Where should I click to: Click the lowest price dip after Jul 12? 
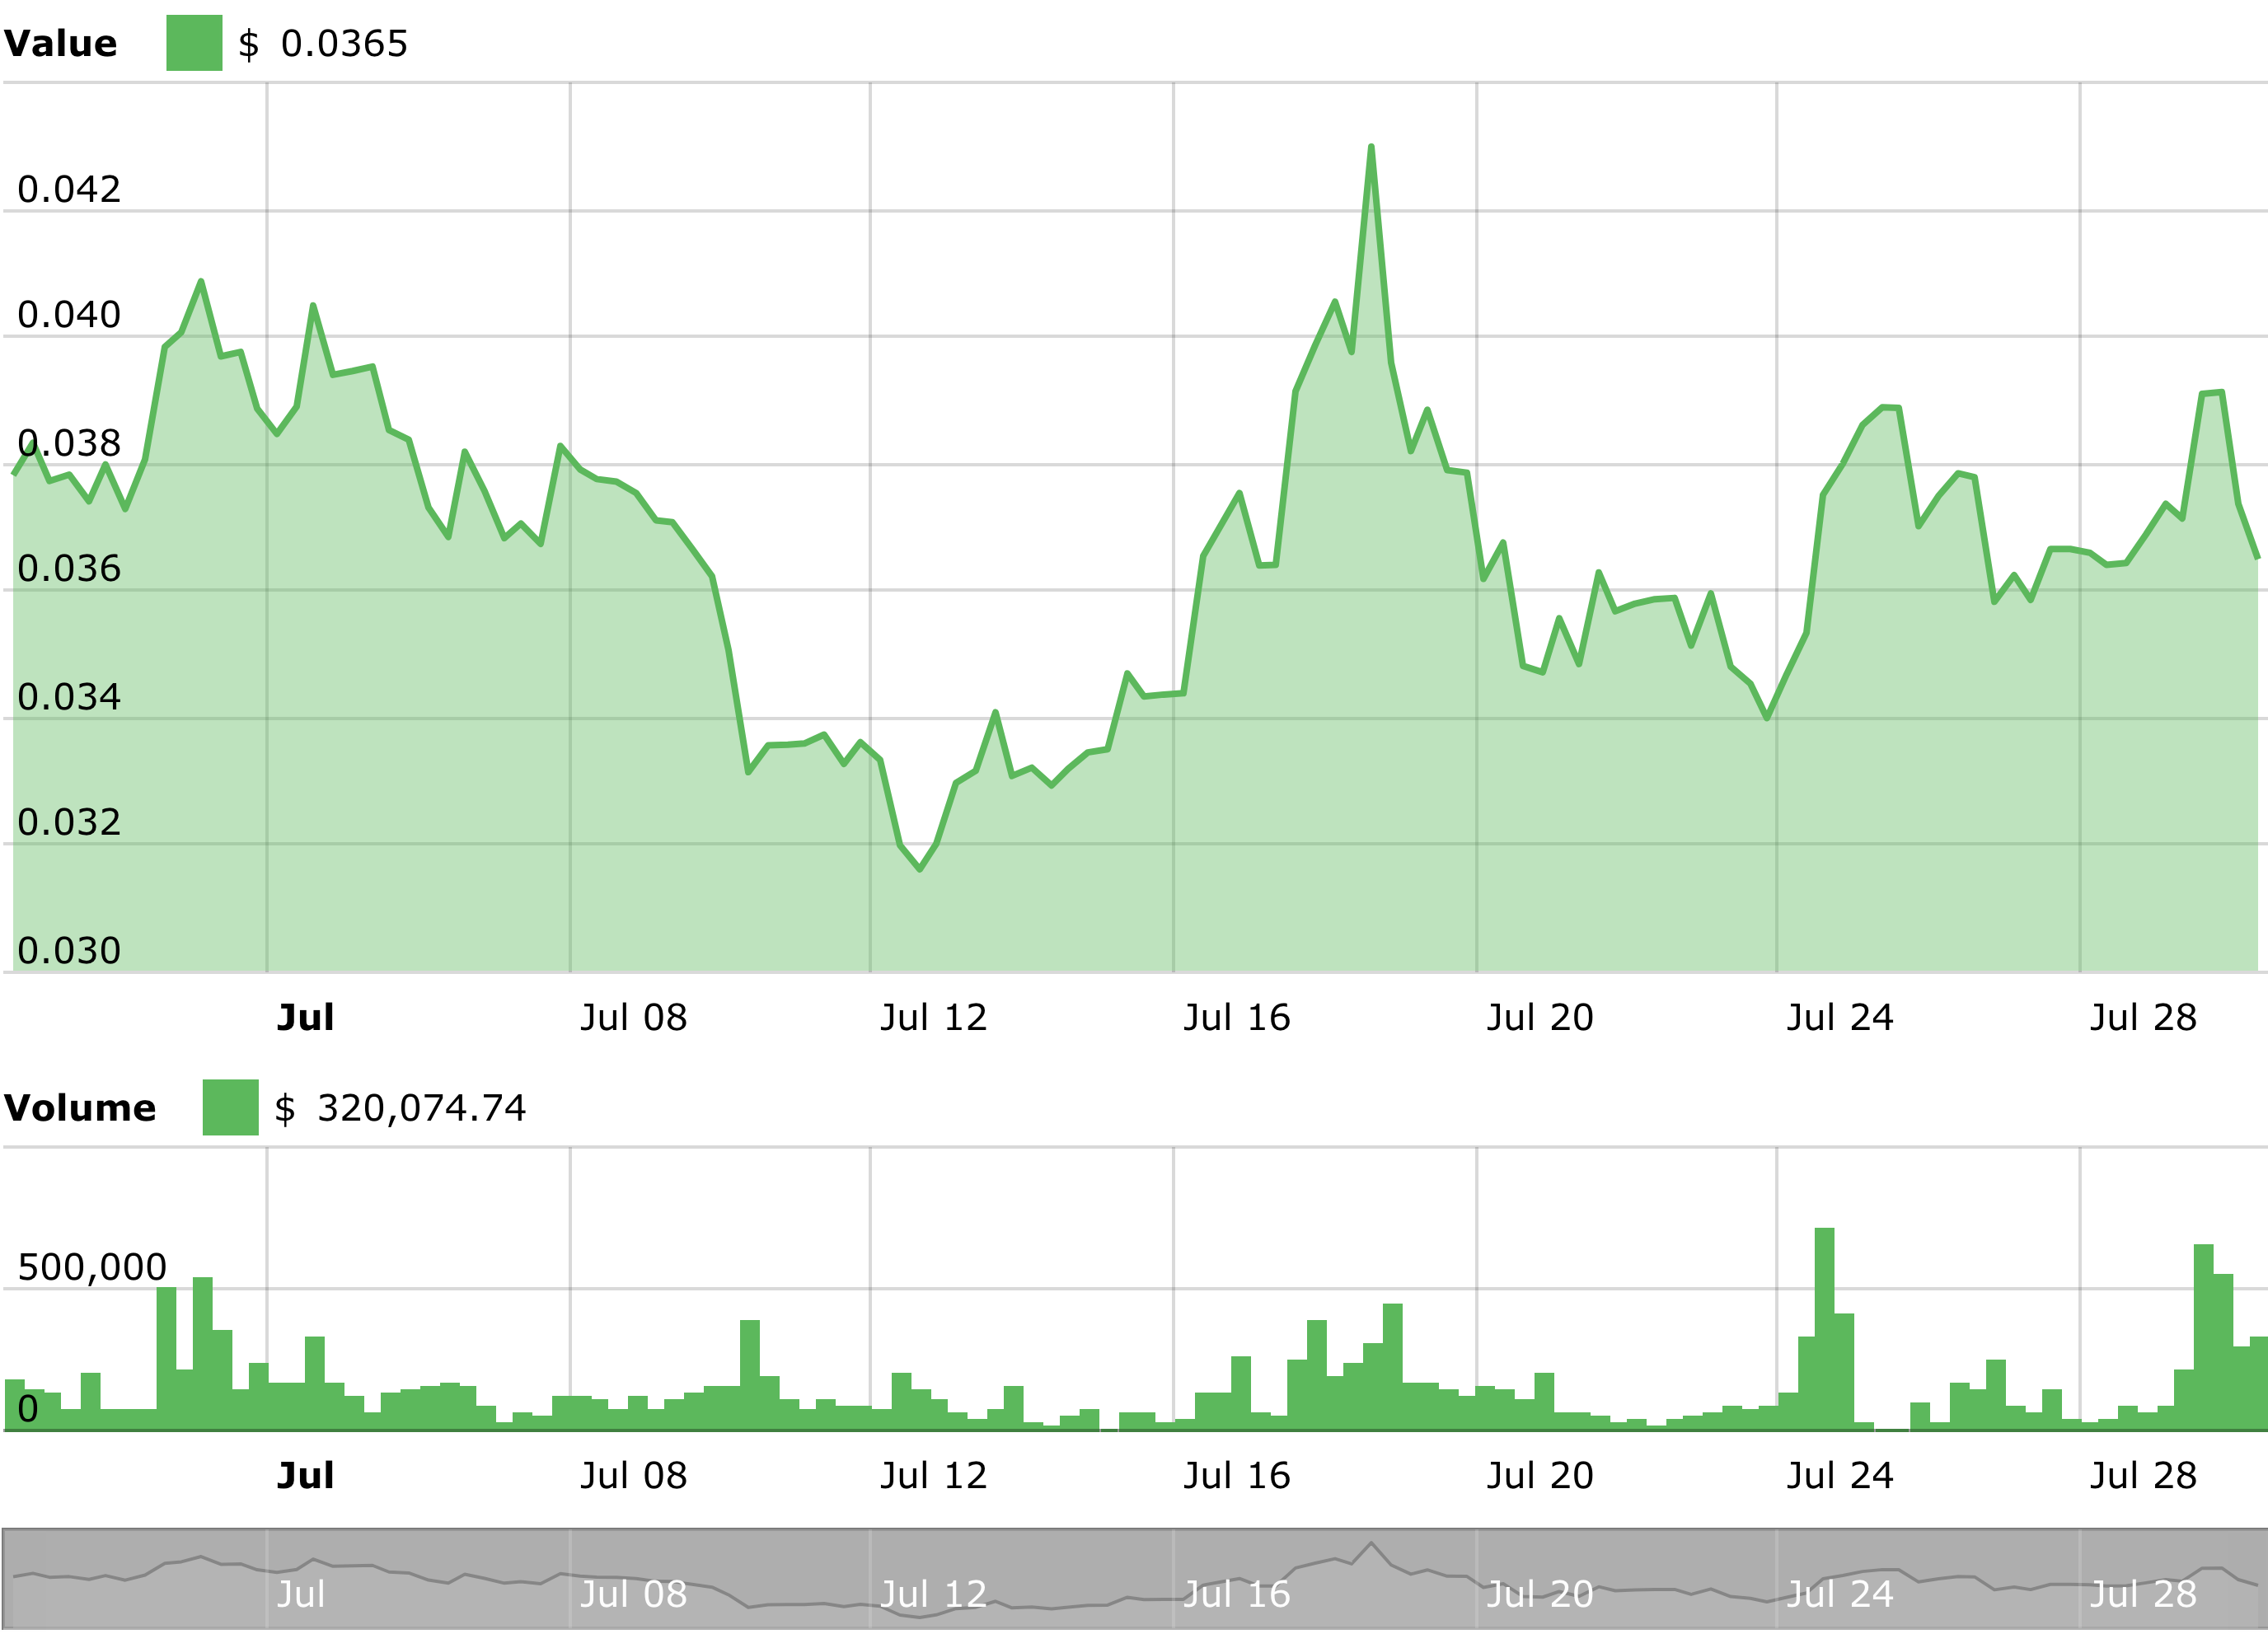[x=920, y=869]
